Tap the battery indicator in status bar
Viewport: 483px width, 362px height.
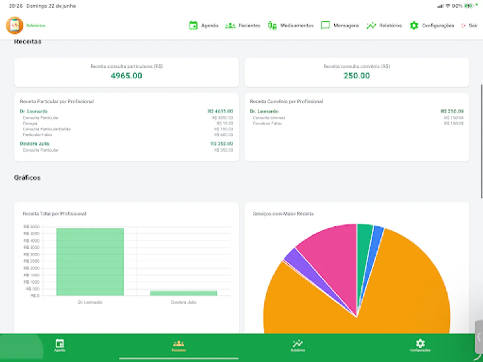pos(469,6)
